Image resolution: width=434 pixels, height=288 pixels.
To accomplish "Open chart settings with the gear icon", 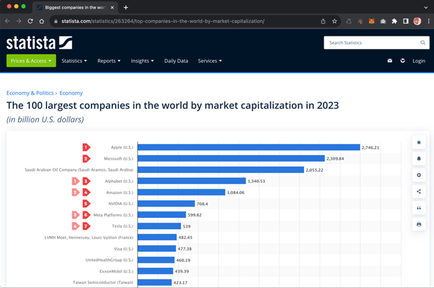I will point(419,175).
